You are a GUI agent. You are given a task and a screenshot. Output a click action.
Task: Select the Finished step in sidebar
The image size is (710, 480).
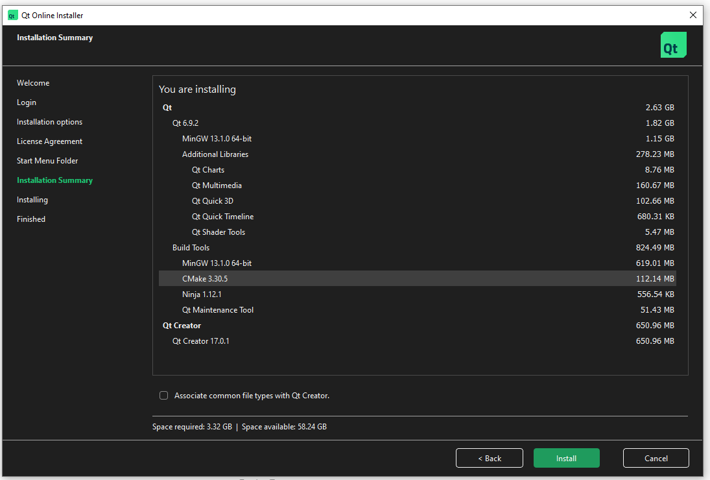tap(30, 219)
